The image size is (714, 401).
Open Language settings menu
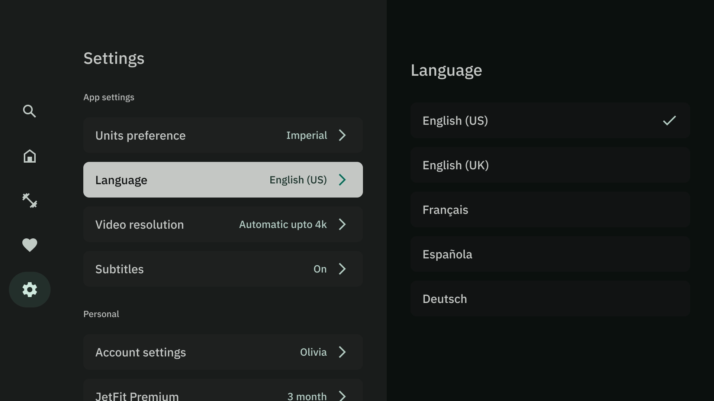(x=223, y=180)
